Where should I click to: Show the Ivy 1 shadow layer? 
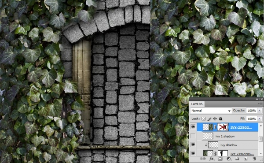[193, 136]
